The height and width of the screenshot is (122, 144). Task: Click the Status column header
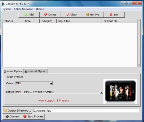(x=13, y=21)
